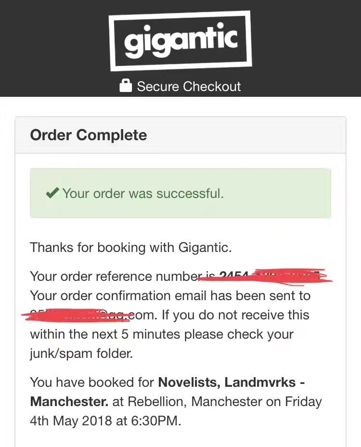This screenshot has height=447, width=361.
Task: Click the 'at Rebellion, Manchester' venue text
Action: [x=197, y=402]
